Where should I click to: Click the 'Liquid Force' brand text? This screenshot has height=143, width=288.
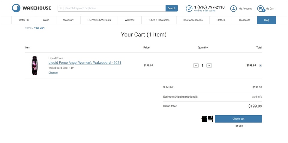[x=56, y=58]
